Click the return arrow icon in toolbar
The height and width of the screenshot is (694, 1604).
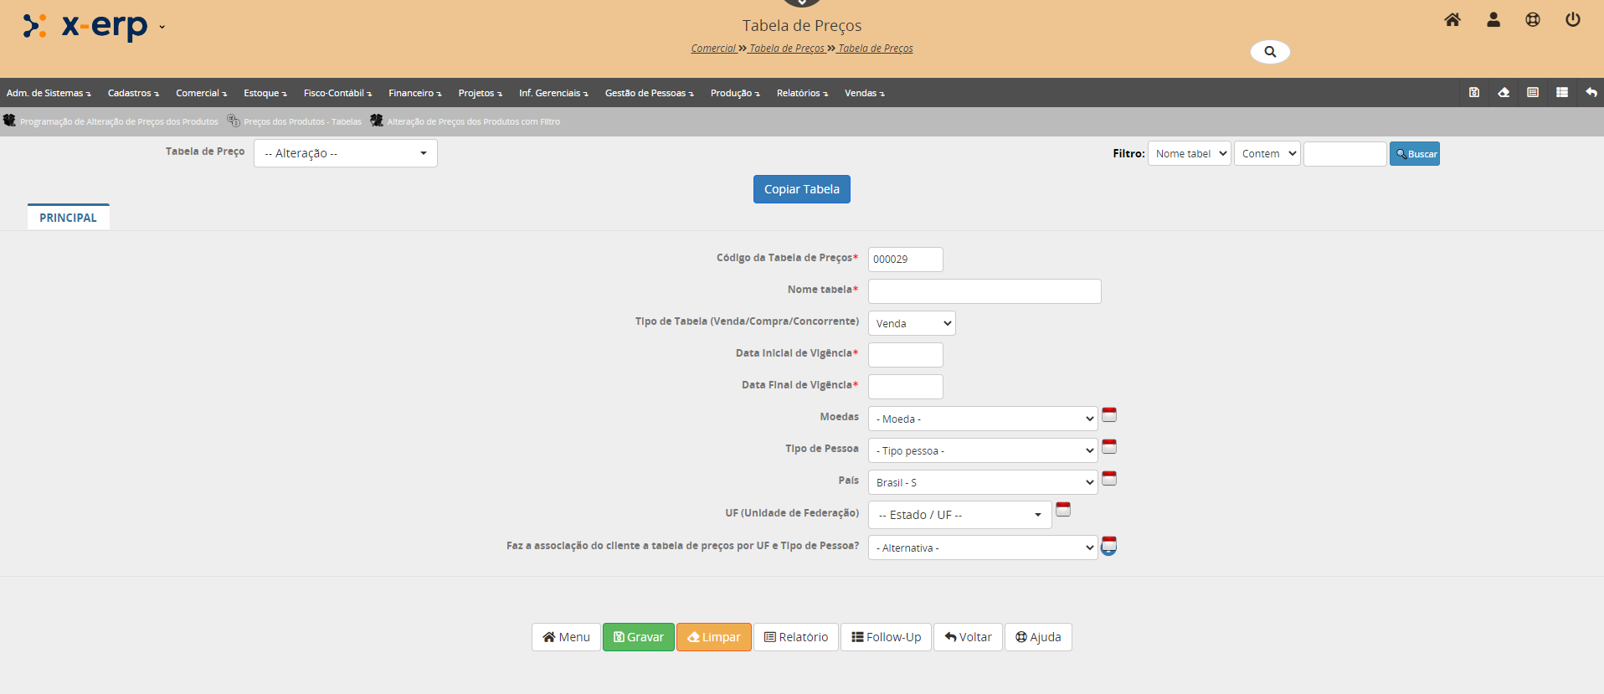pos(1591,93)
